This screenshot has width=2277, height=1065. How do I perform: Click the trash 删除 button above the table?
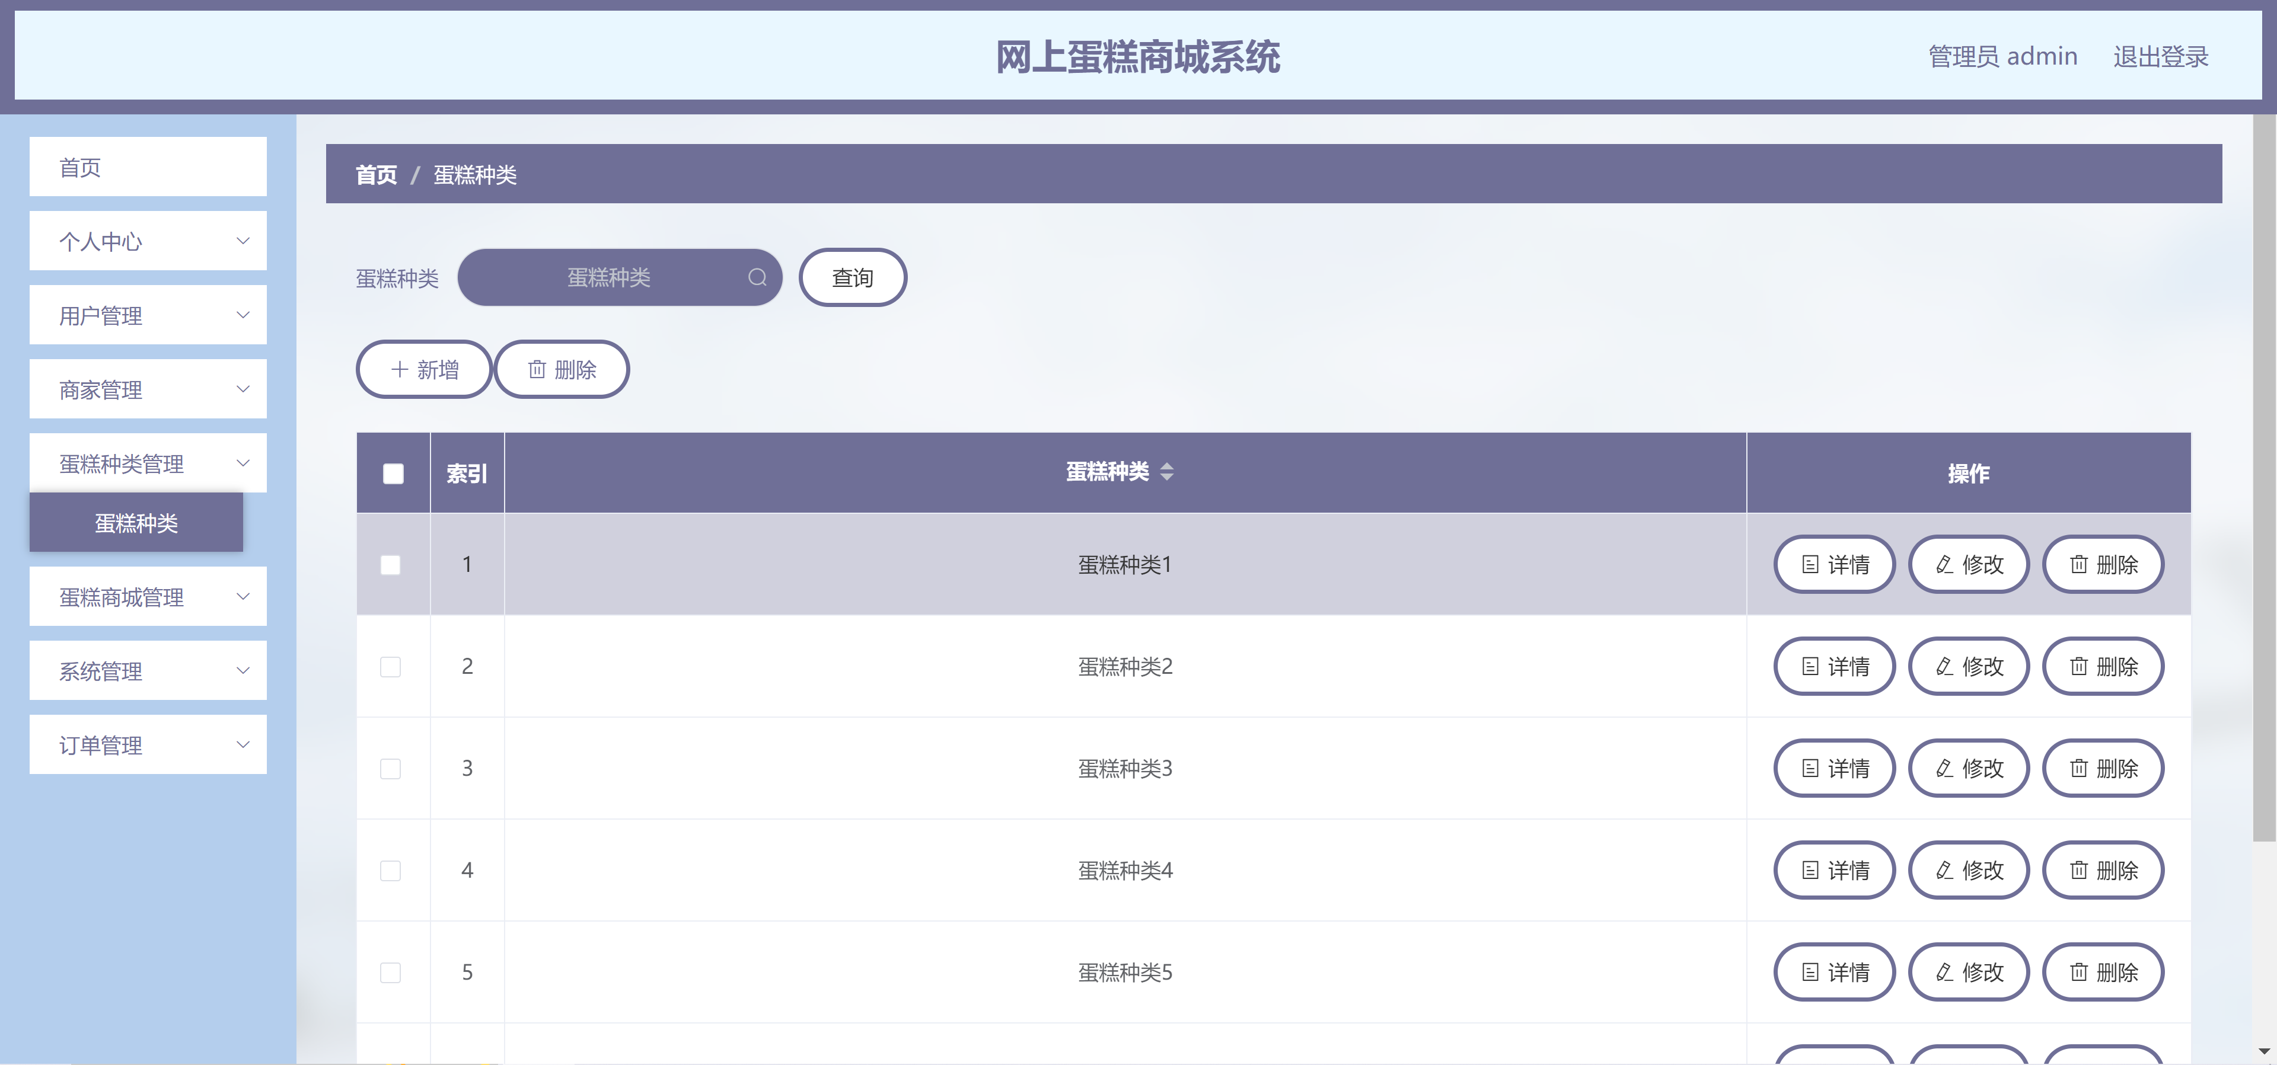coord(562,369)
